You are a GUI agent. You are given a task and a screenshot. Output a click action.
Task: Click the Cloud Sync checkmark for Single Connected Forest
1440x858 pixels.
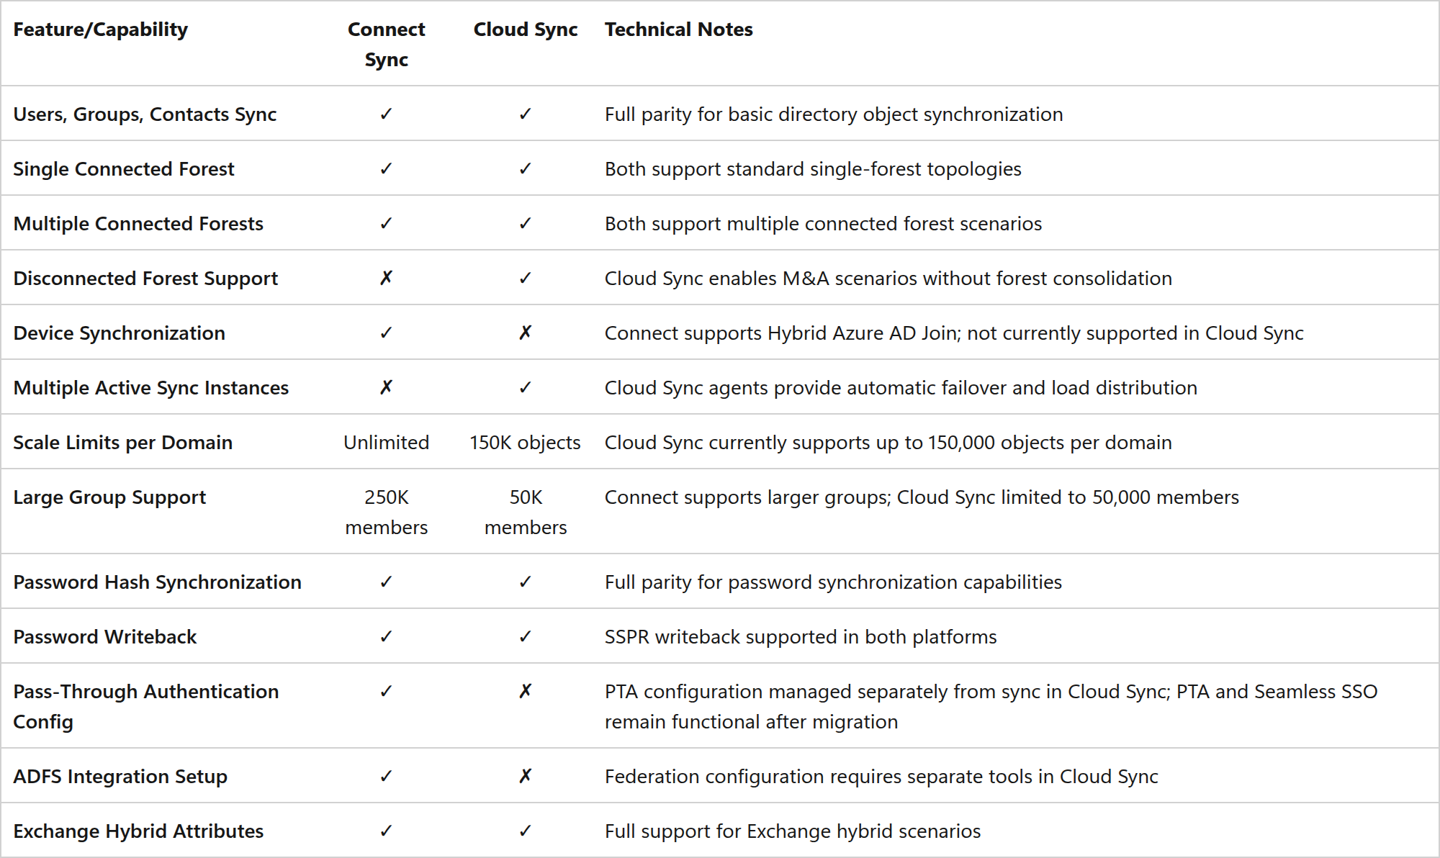click(x=526, y=168)
